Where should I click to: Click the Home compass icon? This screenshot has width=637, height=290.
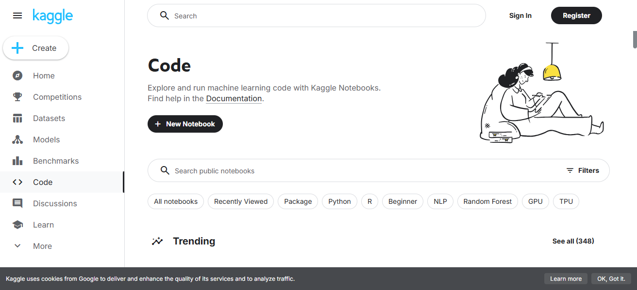pos(17,76)
